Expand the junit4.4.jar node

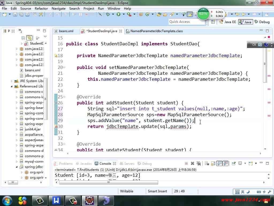pyautogui.click(x=17, y=129)
